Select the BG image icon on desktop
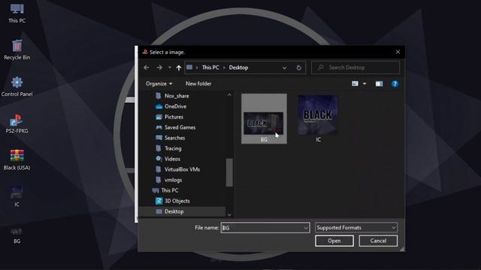This screenshot has width=481, height=270. point(17,235)
